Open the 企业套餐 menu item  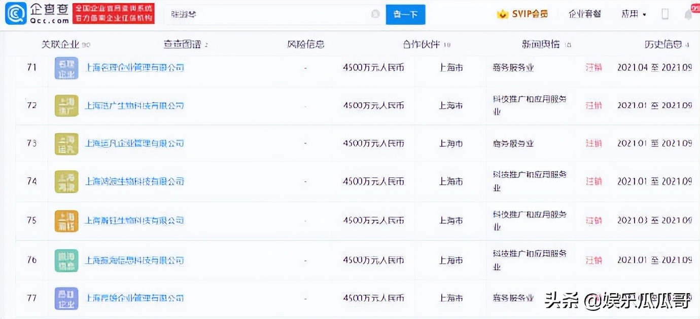tap(584, 14)
